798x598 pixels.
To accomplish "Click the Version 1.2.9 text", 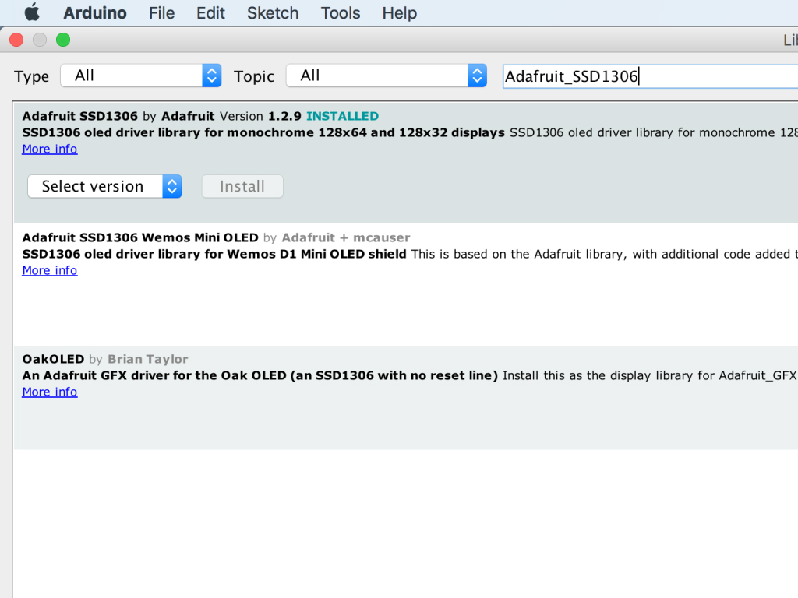I will (260, 116).
